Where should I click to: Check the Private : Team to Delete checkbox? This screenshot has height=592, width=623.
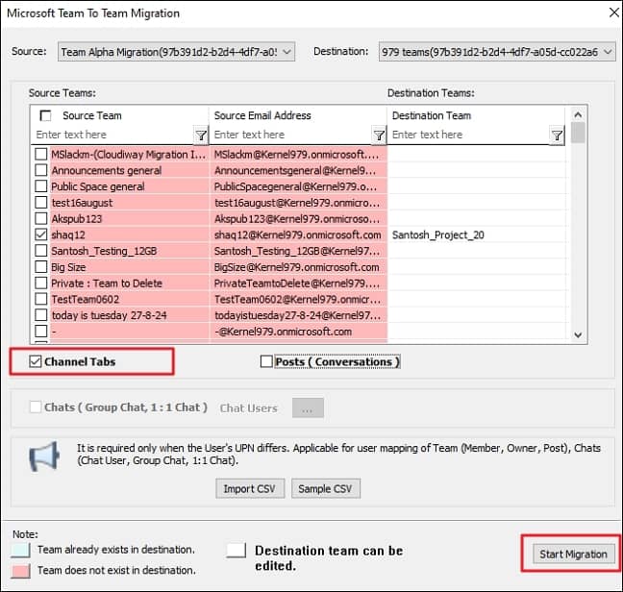pyautogui.click(x=41, y=283)
